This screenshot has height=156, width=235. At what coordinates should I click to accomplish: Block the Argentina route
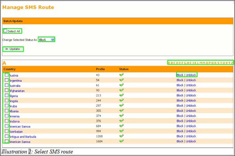click(x=180, y=80)
